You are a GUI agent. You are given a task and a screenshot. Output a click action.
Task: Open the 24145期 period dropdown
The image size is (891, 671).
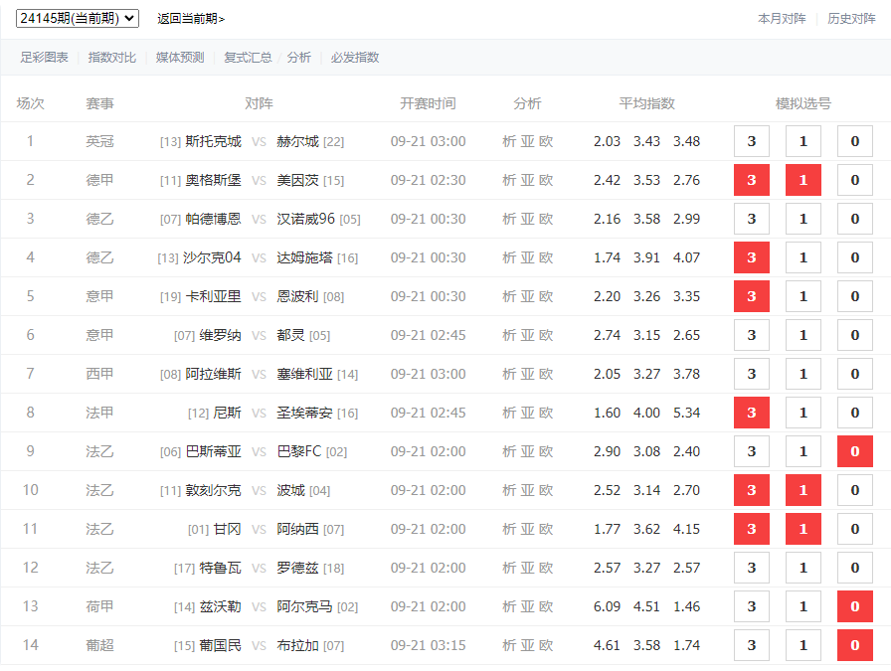78,18
